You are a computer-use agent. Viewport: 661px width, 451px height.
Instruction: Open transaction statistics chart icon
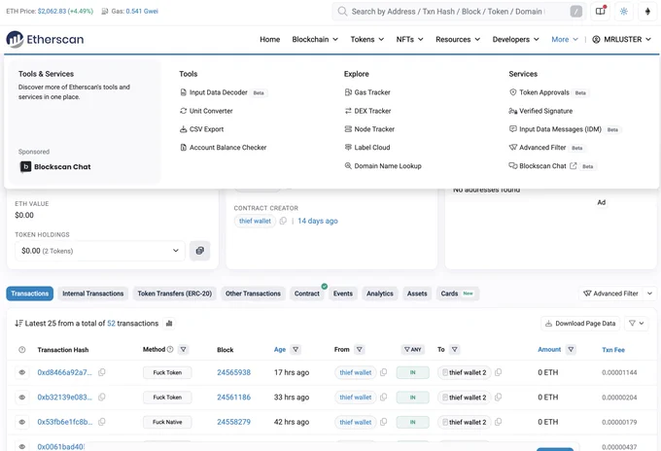tap(169, 324)
